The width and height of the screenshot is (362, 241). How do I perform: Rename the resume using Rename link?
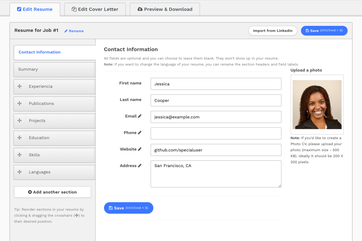74,31
